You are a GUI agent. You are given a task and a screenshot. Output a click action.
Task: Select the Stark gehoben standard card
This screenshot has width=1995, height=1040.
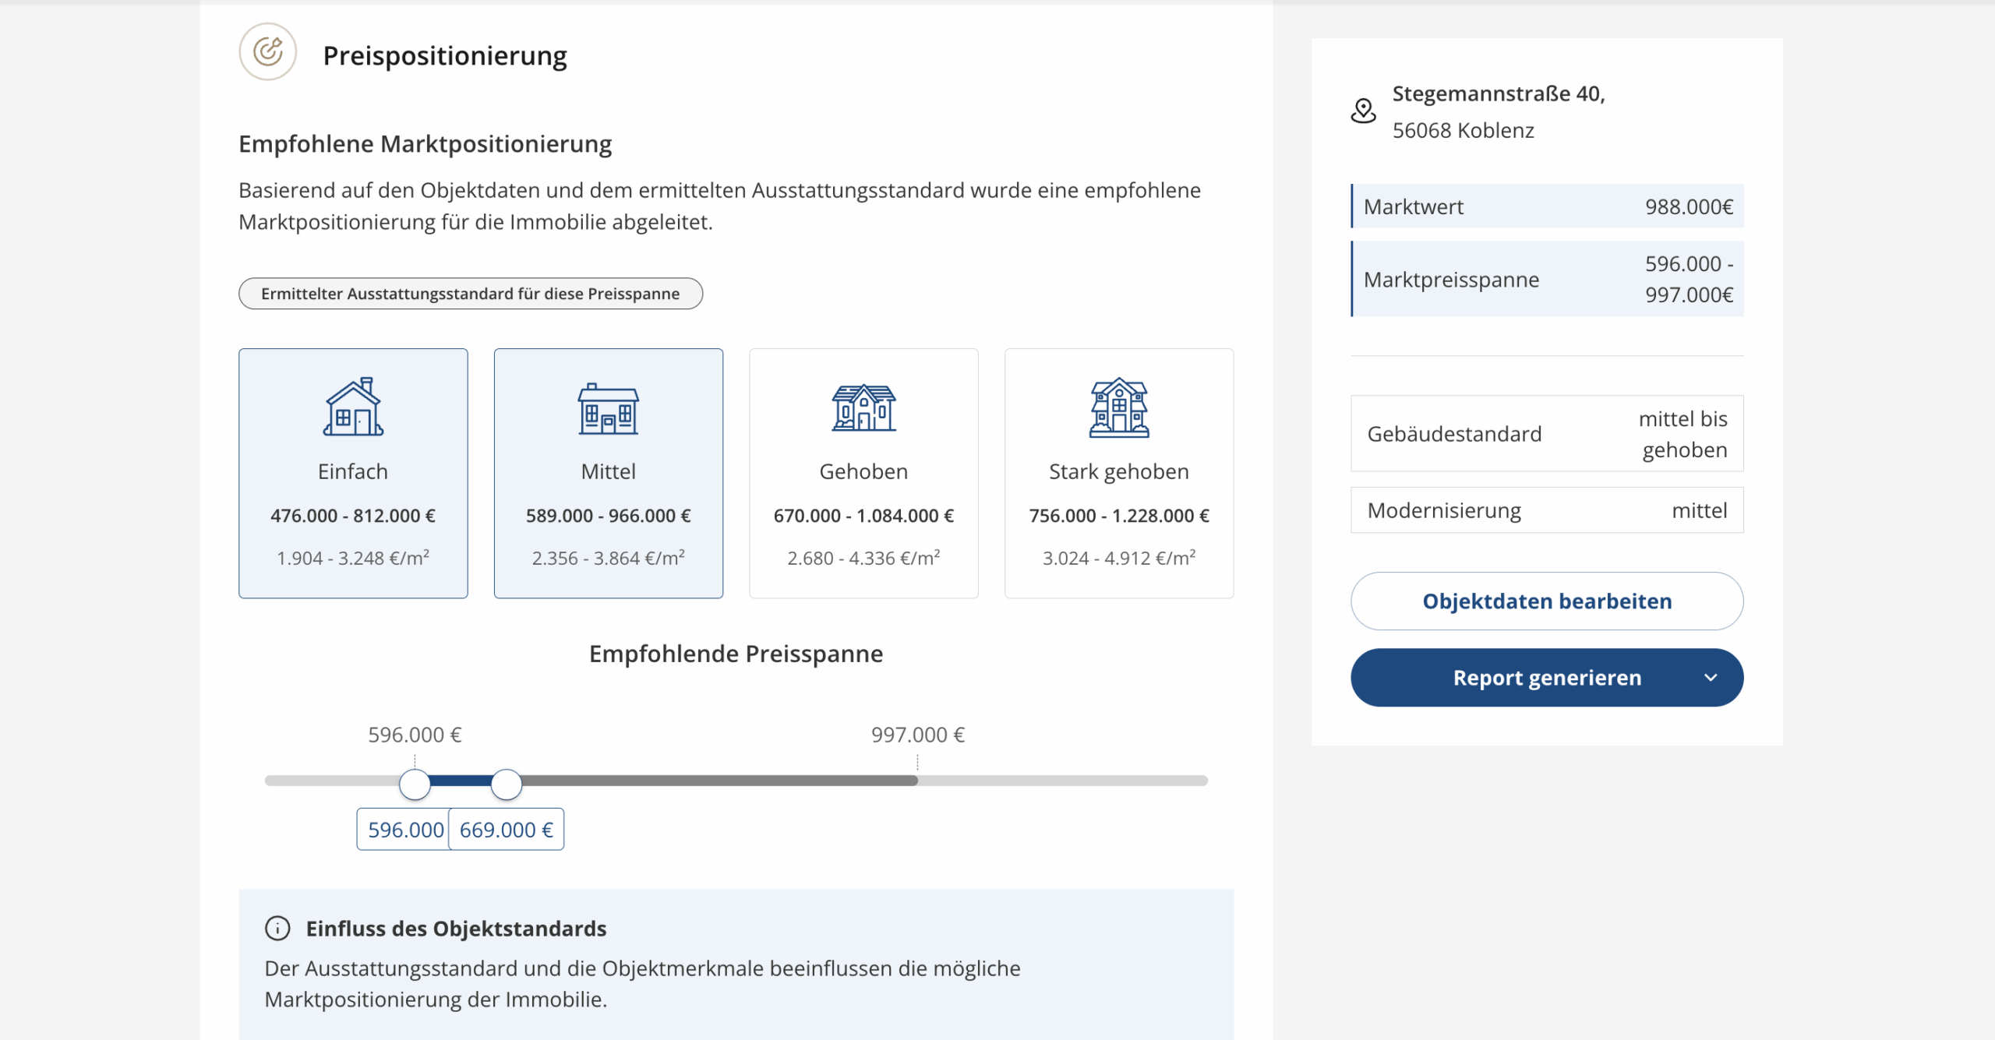point(1119,474)
